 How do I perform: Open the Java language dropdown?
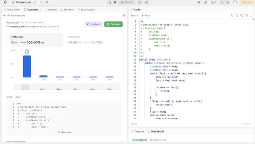(x=135, y=15)
